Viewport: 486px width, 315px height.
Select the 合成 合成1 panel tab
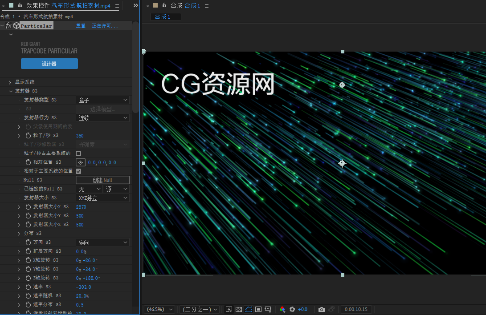[185, 6]
